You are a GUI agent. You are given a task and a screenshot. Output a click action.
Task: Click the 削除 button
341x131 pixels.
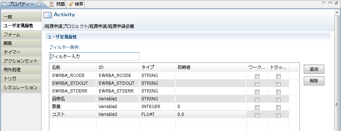click(314, 81)
